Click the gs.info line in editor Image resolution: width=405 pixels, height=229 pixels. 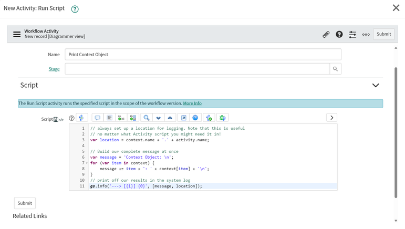[x=146, y=186]
